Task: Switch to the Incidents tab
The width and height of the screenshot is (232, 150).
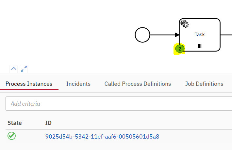Action: [78, 84]
